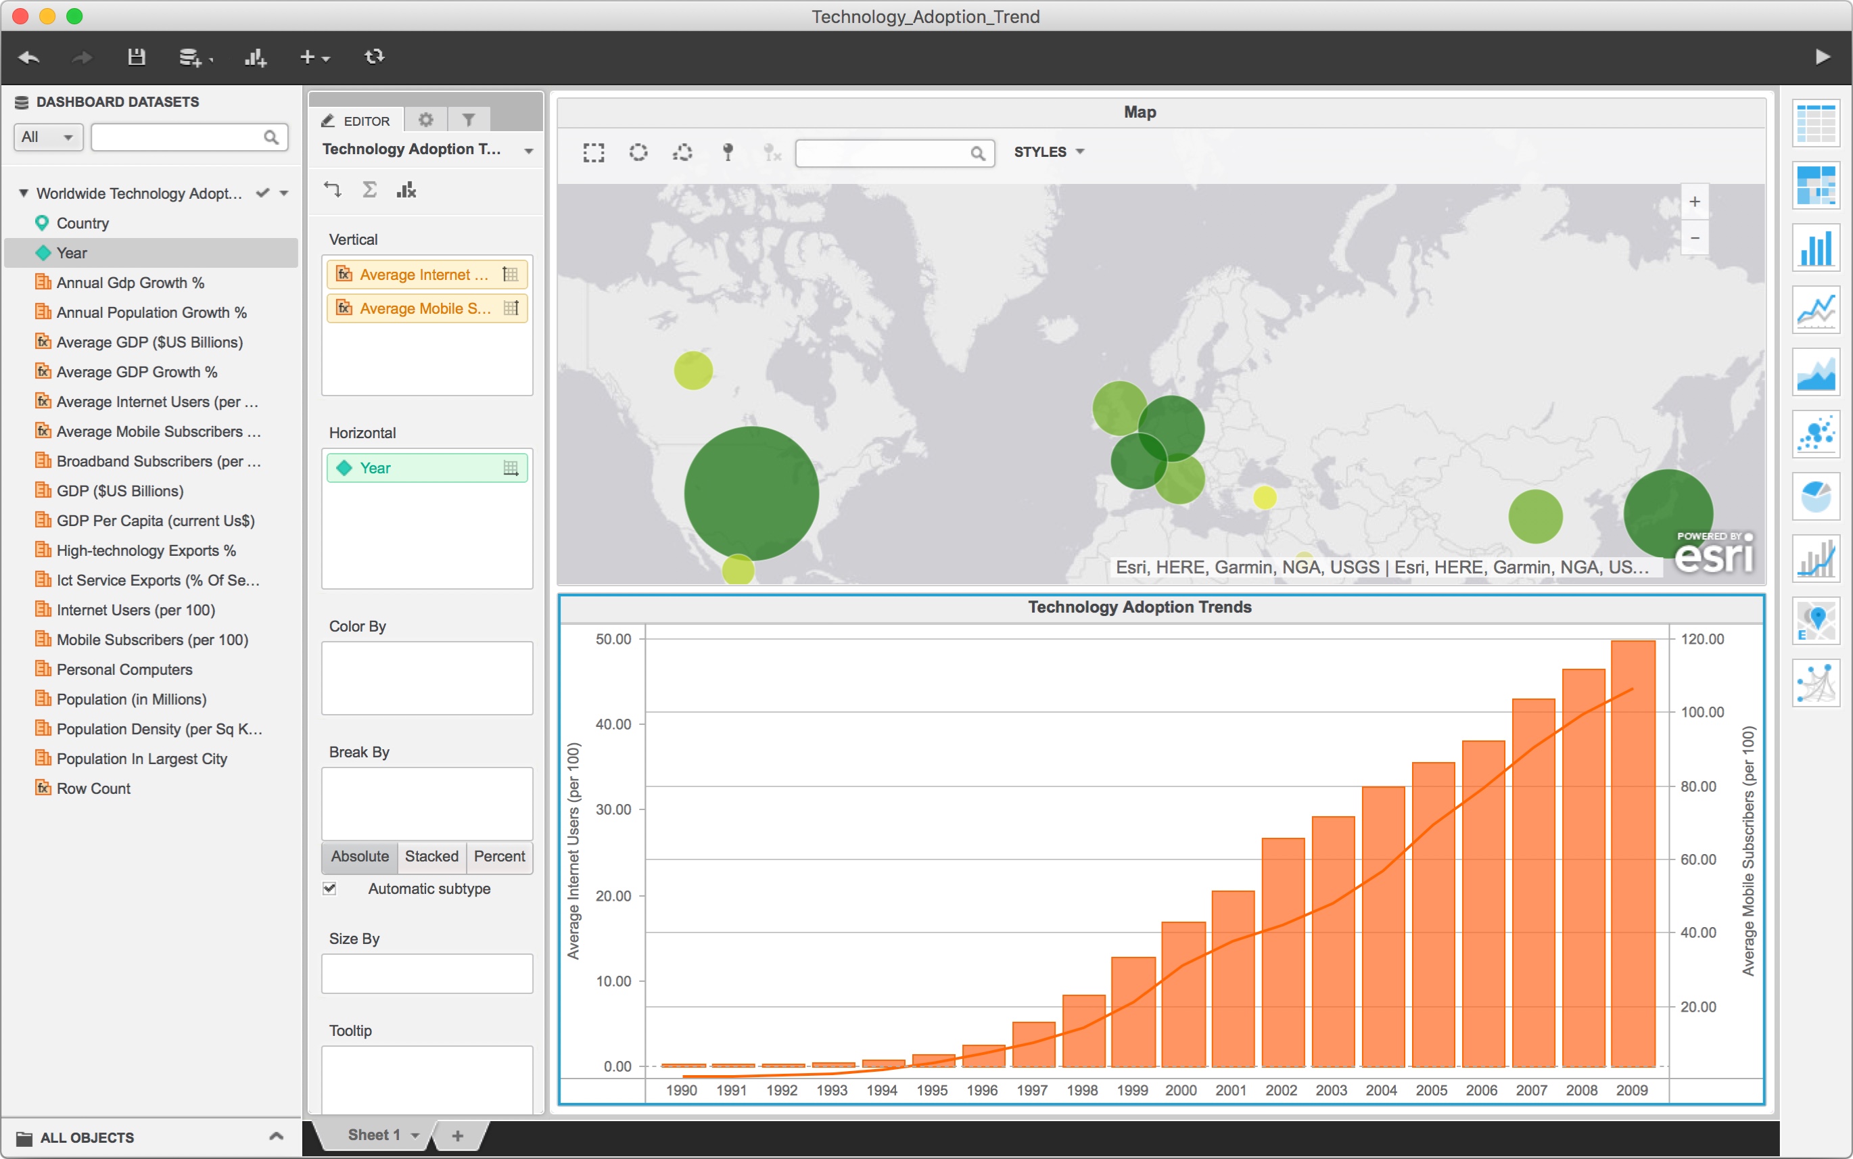Image resolution: width=1853 pixels, height=1159 pixels.
Task: Select circle selection map tool
Action: coord(638,153)
